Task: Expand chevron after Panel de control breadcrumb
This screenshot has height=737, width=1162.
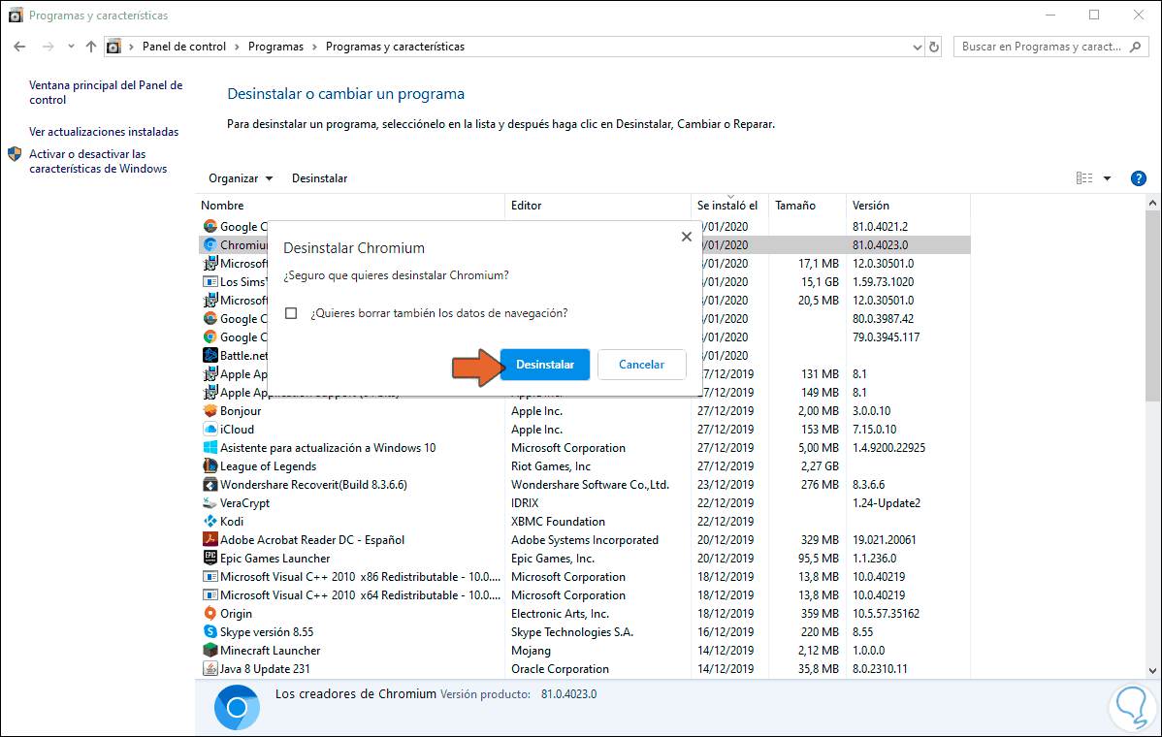Action: pos(237,47)
